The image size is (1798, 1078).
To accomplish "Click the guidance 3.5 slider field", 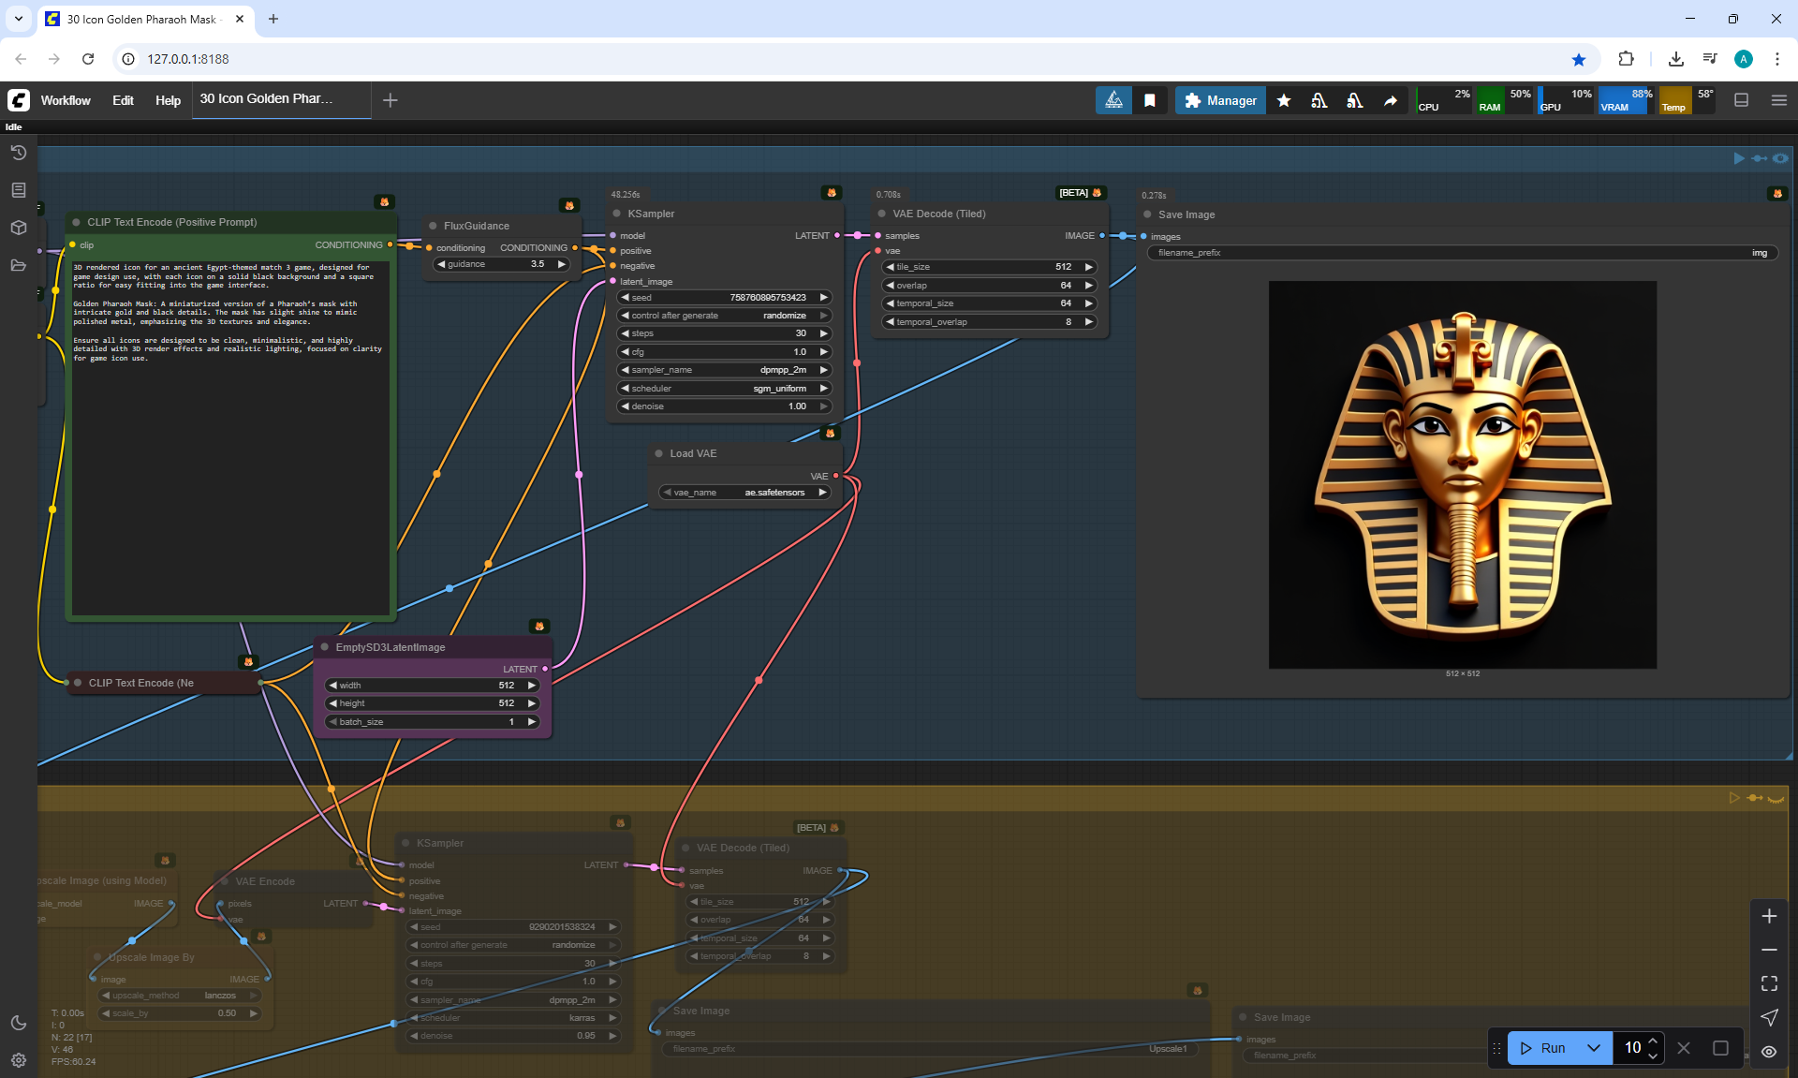I will pyautogui.click(x=502, y=264).
